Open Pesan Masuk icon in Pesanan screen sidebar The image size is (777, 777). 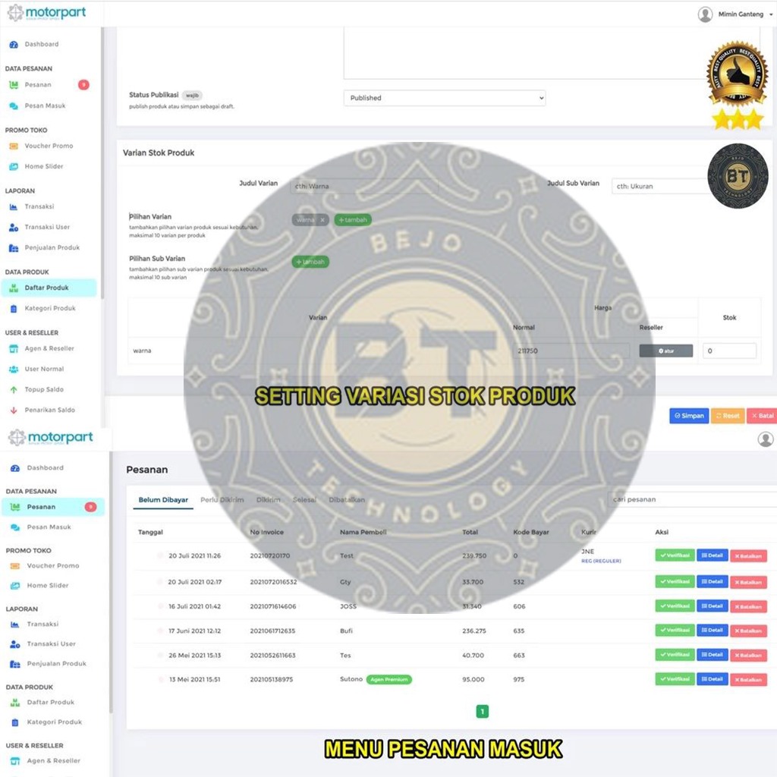[x=15, y=527]
